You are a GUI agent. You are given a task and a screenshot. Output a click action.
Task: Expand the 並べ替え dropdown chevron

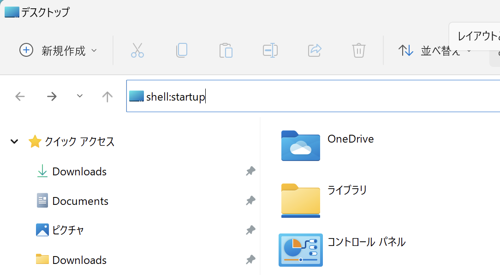[x=469, y=51]
